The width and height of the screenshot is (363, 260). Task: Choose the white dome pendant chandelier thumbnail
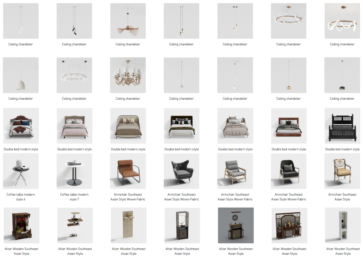pyautogui.click(x=21, y=75)
